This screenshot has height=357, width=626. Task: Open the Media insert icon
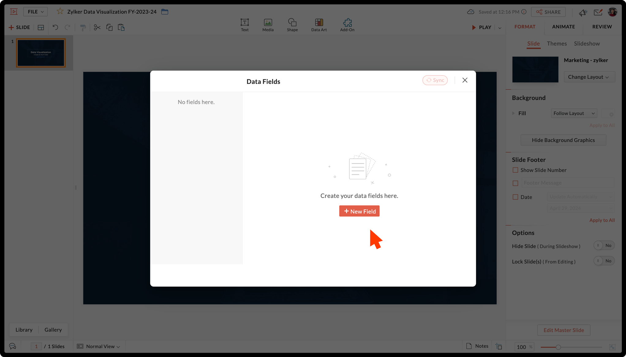268,24
